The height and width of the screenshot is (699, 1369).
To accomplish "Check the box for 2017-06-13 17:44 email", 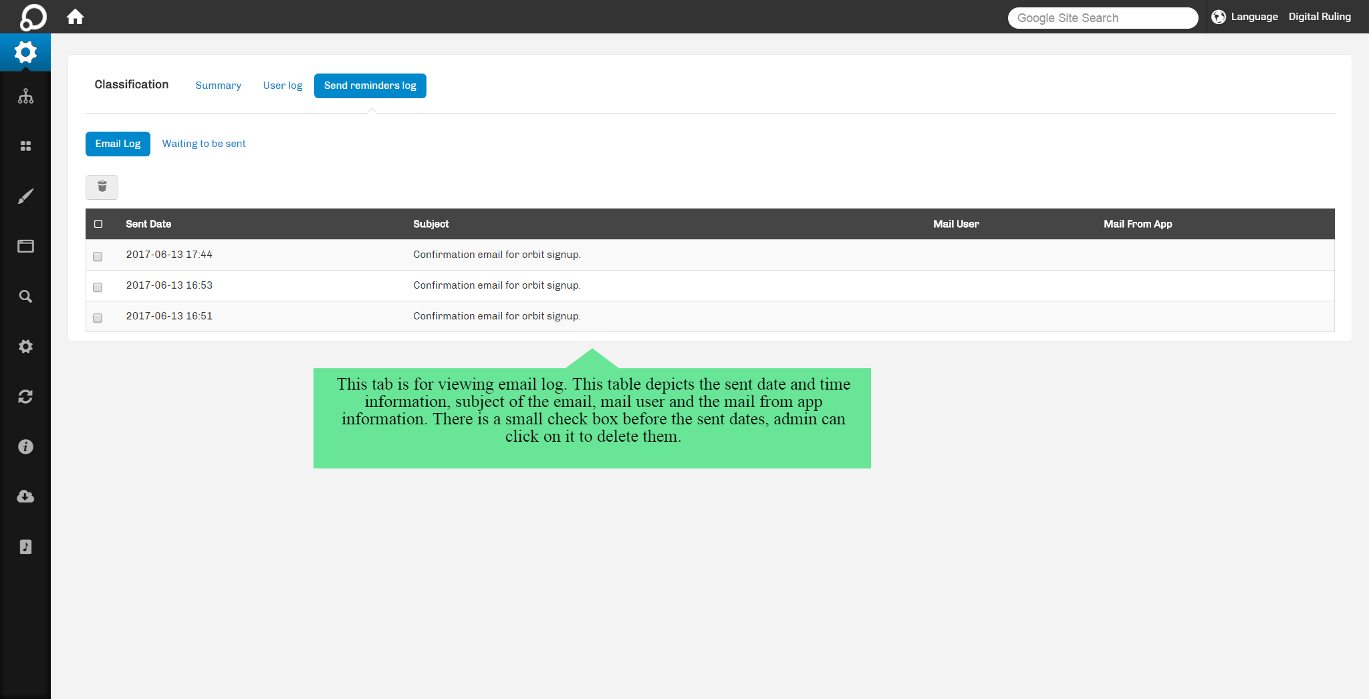I will coord(98,257).
